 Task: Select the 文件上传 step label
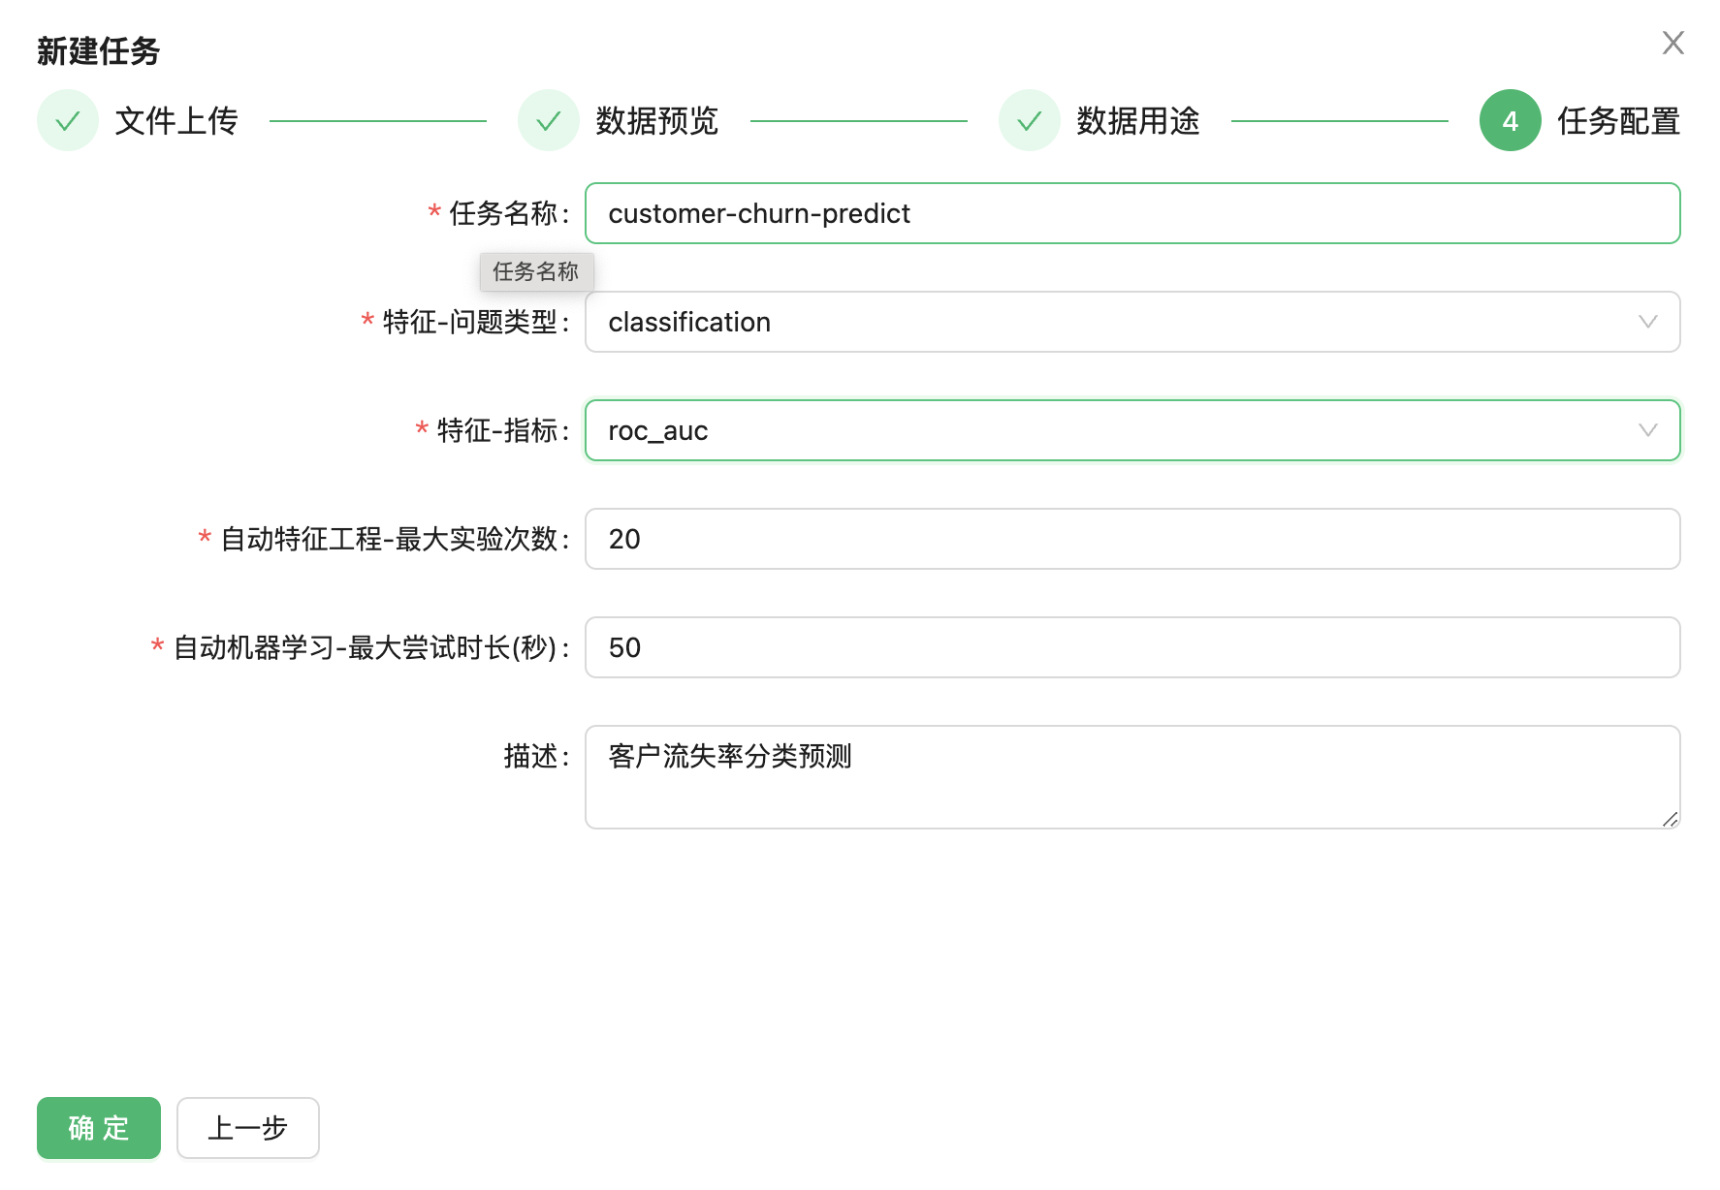(x=176, y=121)
